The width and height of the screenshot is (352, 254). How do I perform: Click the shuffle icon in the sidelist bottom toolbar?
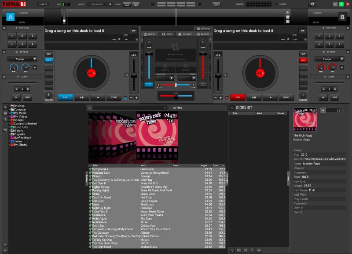tap(246, 250)
